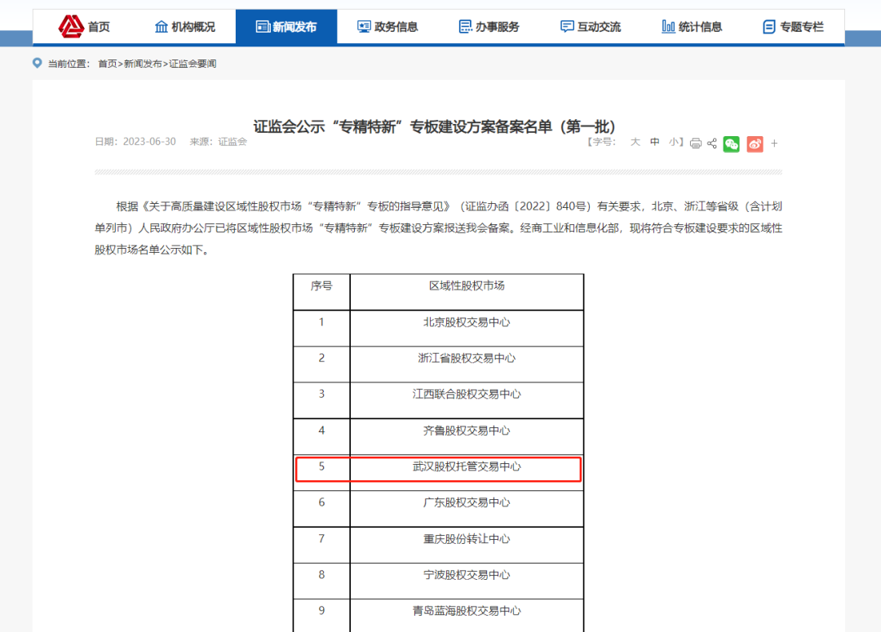Click table header 区域性股权市场
Screen dimensions: 881x632
click(x=467, y=285)
